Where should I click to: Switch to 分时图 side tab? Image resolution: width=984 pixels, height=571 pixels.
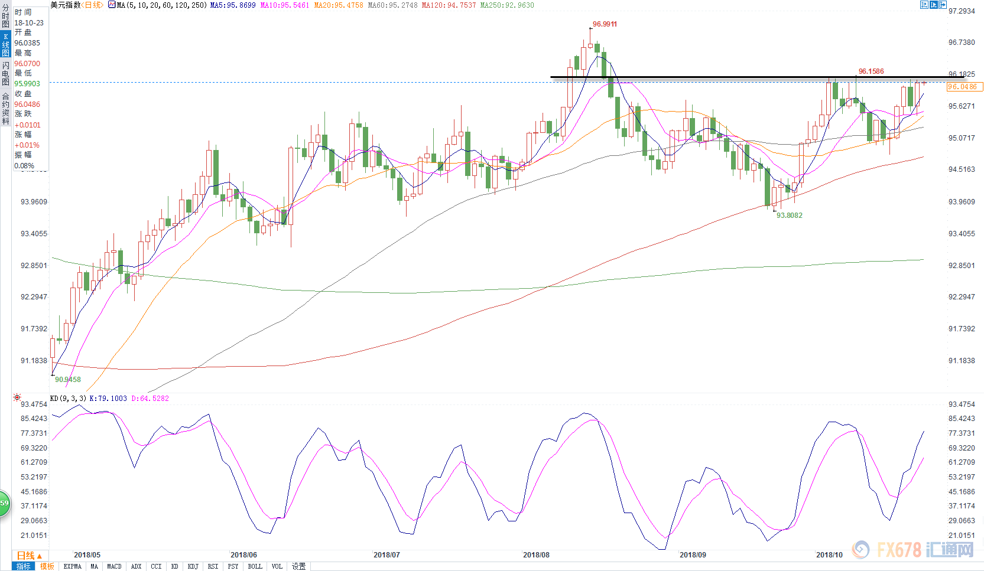[5, 16]
